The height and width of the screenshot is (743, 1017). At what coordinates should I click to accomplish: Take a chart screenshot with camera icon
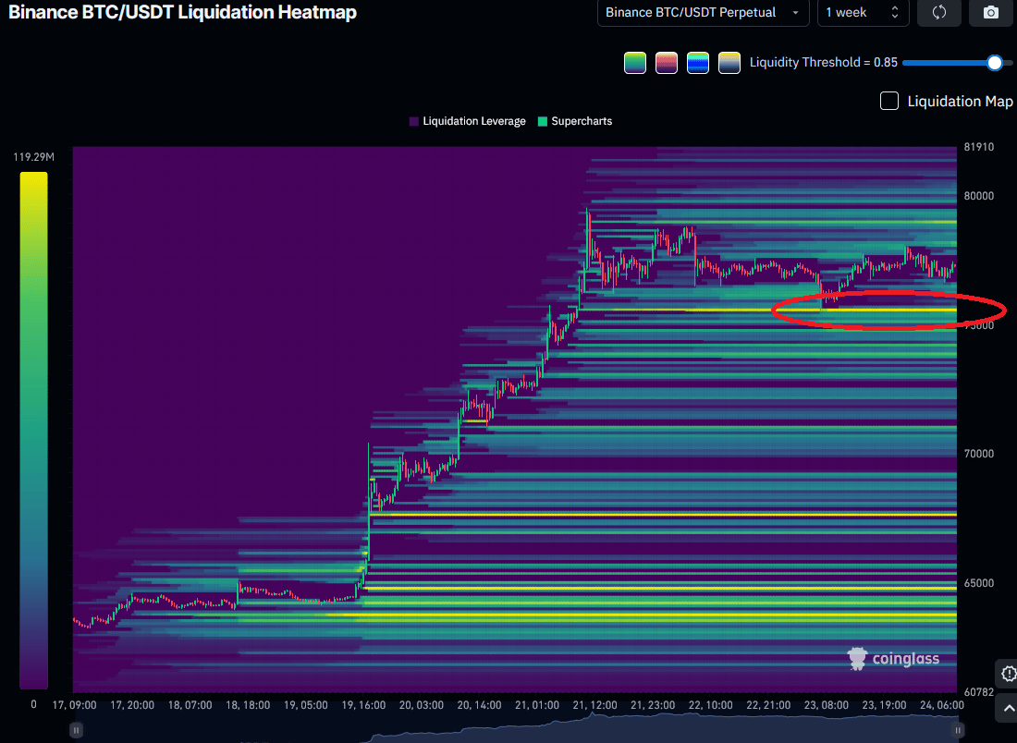991,12
